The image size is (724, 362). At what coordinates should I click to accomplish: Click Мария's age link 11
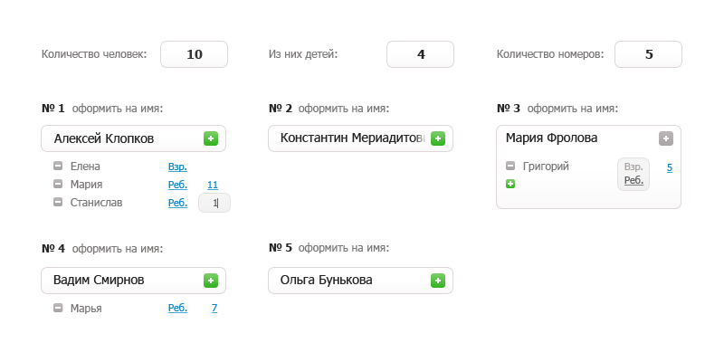[x=213, y=185]
